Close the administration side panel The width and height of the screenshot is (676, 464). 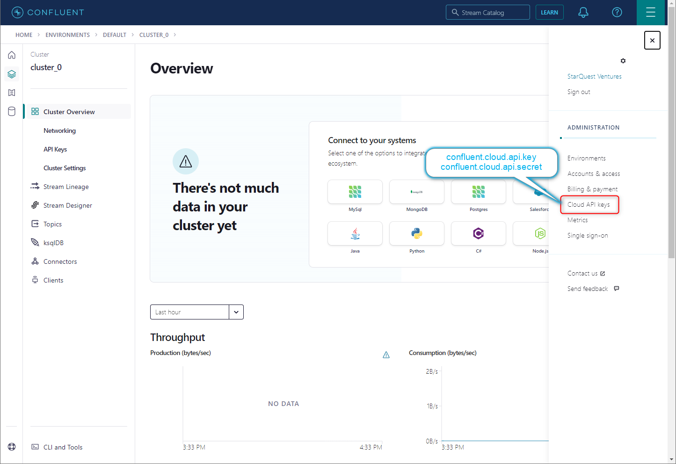(x=652, y=40)
